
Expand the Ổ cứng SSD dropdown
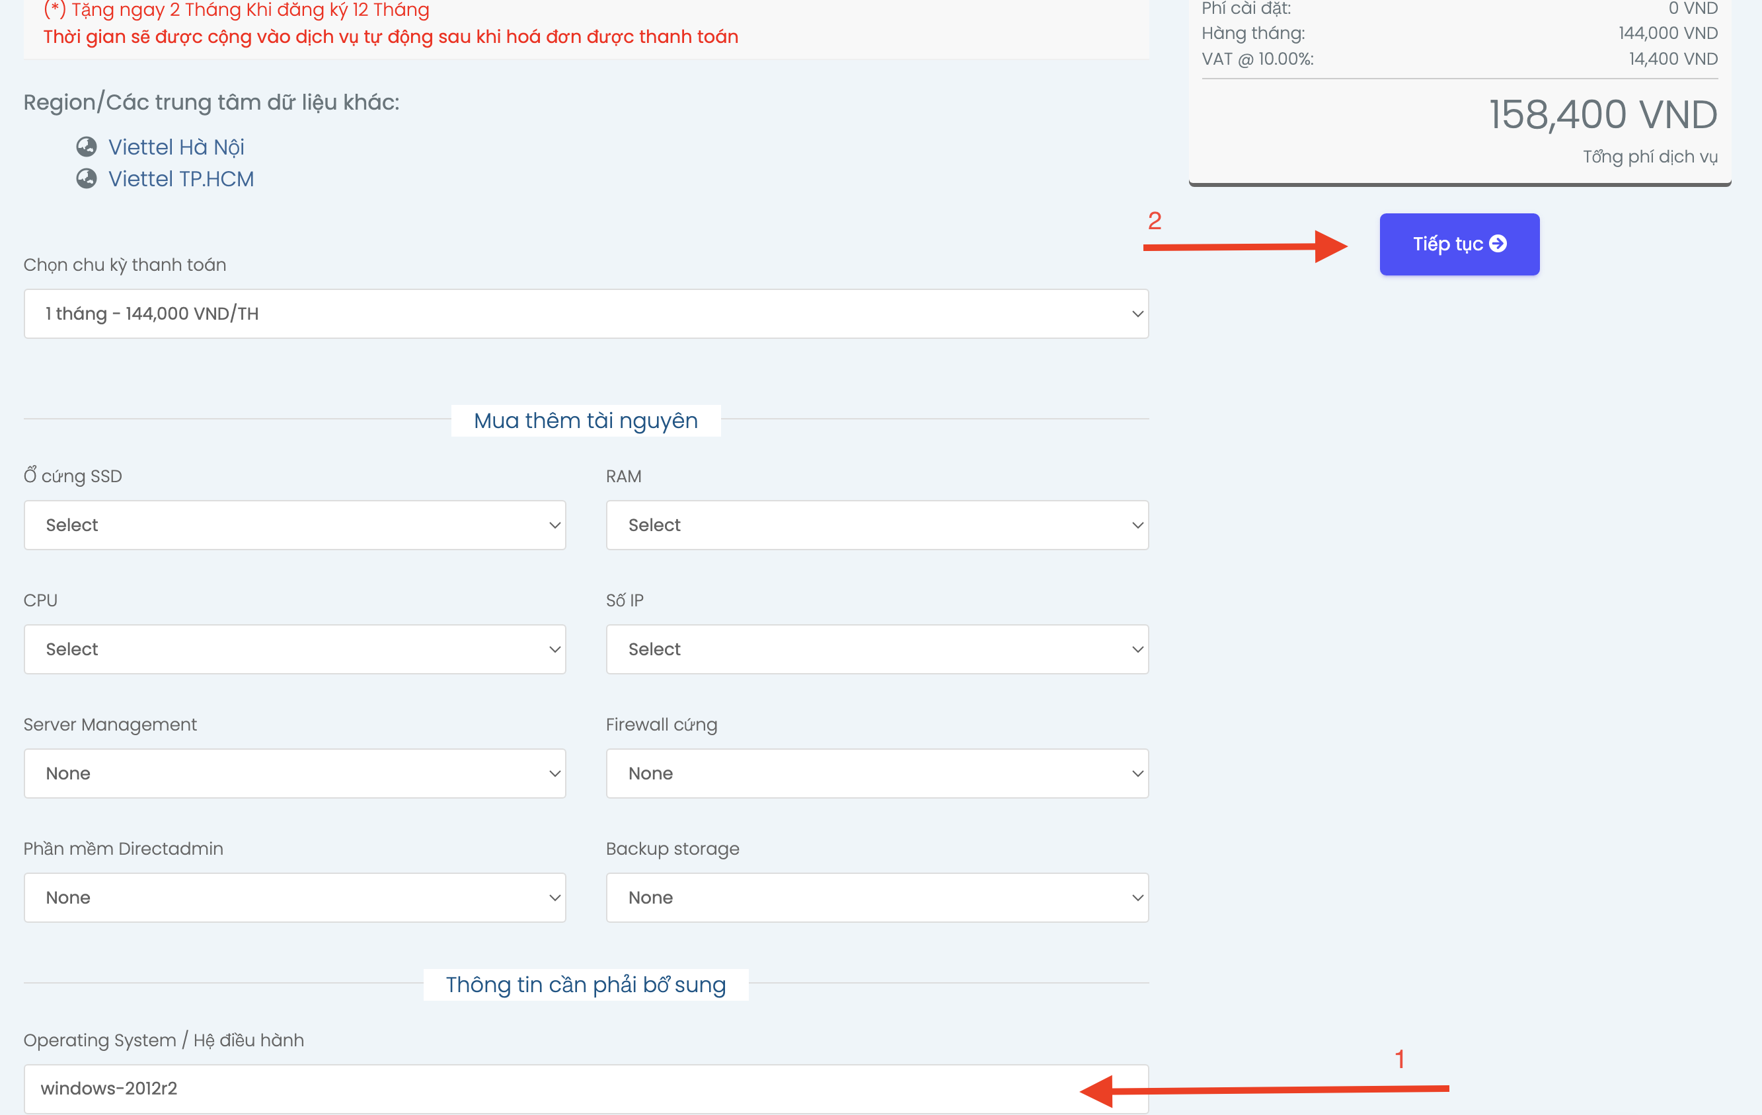pyautogui.click(x=294, y=525)
